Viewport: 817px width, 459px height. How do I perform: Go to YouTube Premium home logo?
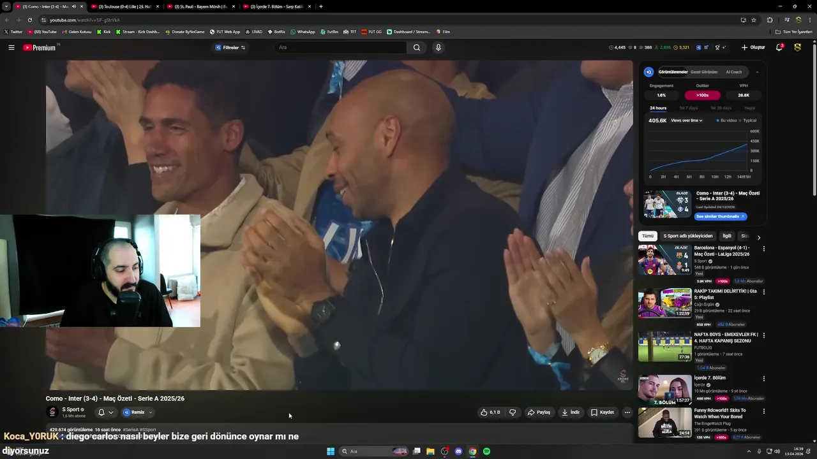[x=40, y=47]
